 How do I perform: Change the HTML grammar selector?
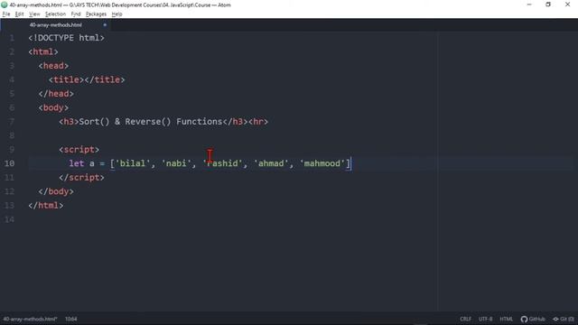[x=506, y=319]
